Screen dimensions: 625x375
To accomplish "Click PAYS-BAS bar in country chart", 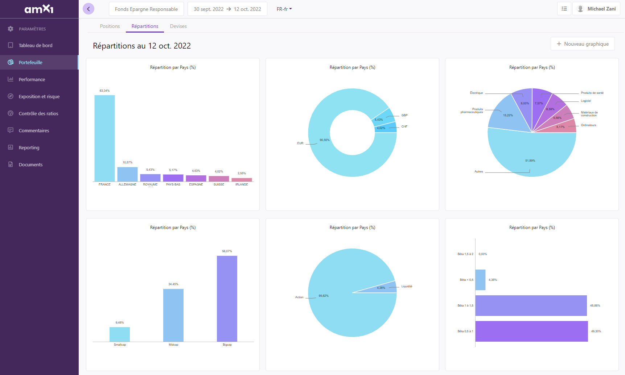I will tap(173, 178).
